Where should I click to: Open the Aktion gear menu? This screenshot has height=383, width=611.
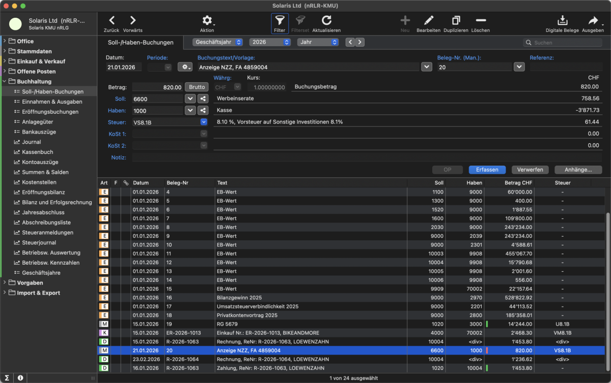(207, 21)
